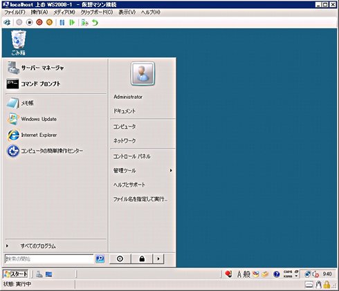
Task: Click the orange Save state toolbar button
Action: (49, 22)
